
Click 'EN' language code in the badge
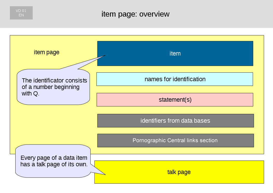point(21,15)
